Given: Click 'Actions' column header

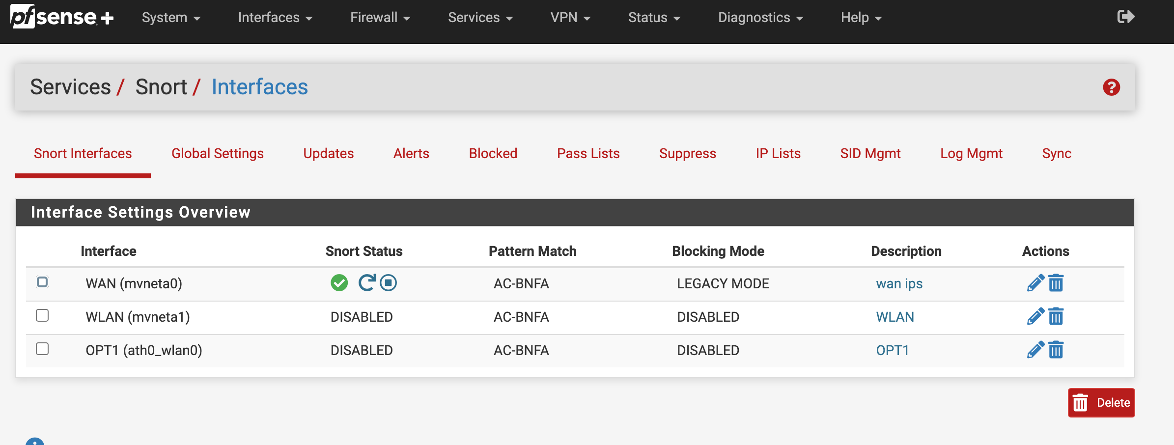Looking at the screenshot, I should point(1046,251).
